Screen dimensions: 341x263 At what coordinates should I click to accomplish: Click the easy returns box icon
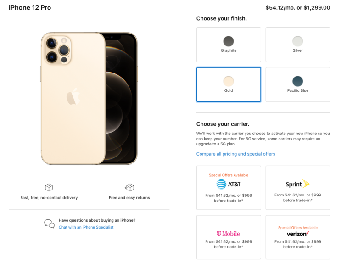[x=129, y=187]
